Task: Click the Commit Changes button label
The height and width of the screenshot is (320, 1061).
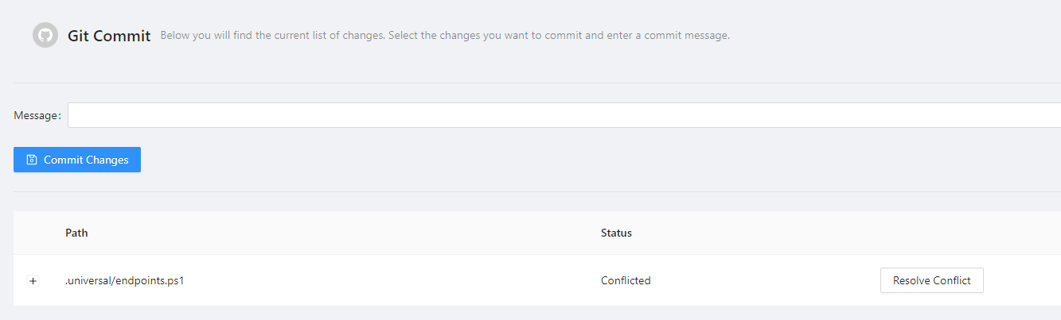Action: click(x=86, y=160)
